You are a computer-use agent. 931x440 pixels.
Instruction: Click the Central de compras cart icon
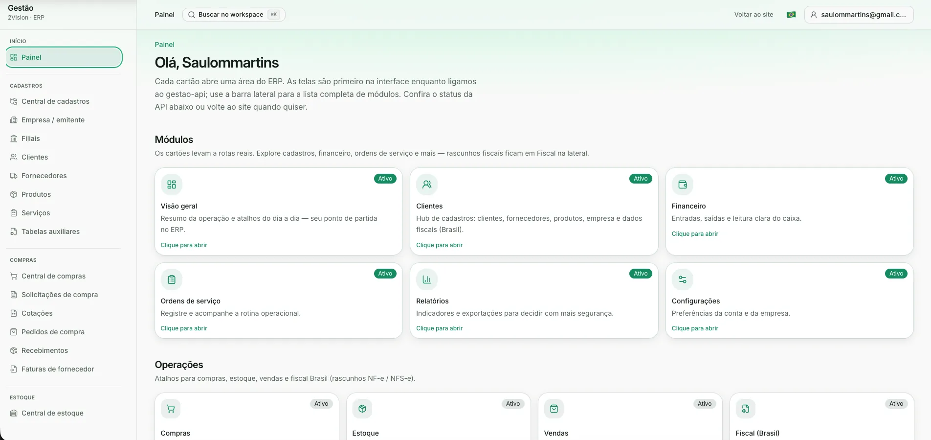point(14,276)
